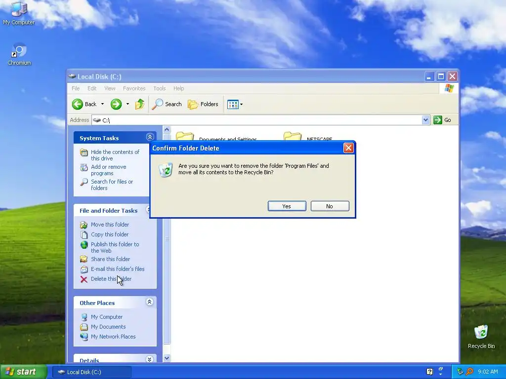Screen dimensions: 506x379
Task: Go up one folder level icon
Action: tap(140, 104)
